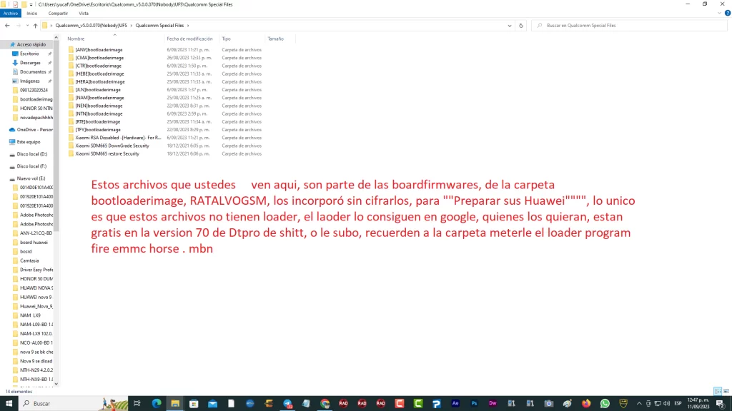The height and width of the screenshot is (411, 732).
Task: Expand the ribbon with the chevron
Action: point(718,13)
